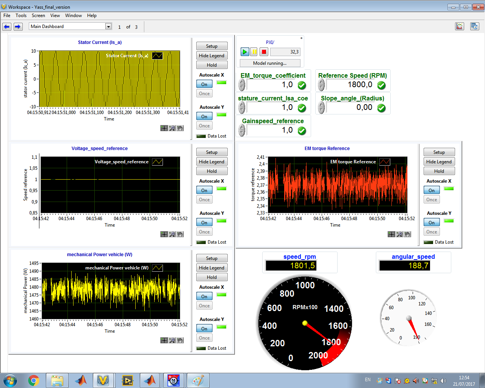Open Chrome from the Windows taskbar
The height and width of the screenshot is (388, 485).
click(34, 380)
